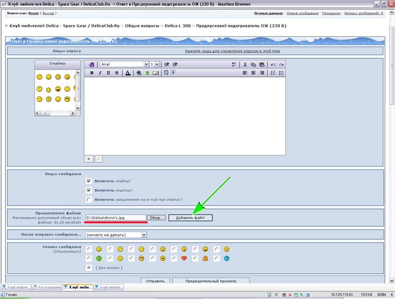
Task: Insert a bulleted list
Action: coord(281,73)
